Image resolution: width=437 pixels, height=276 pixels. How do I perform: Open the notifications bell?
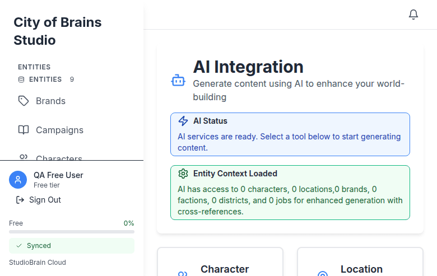click(413, 15)
